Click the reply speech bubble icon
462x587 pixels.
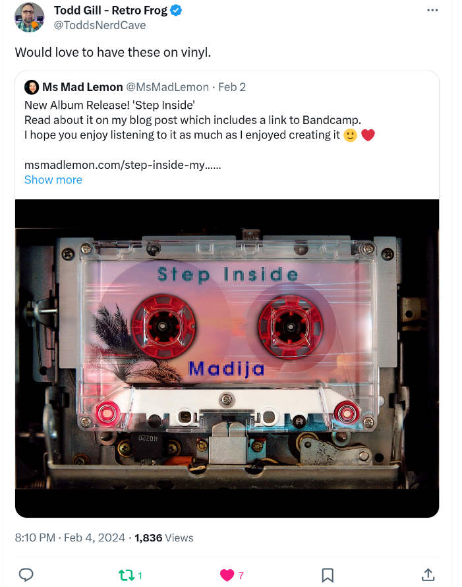(x=26, y=574)
